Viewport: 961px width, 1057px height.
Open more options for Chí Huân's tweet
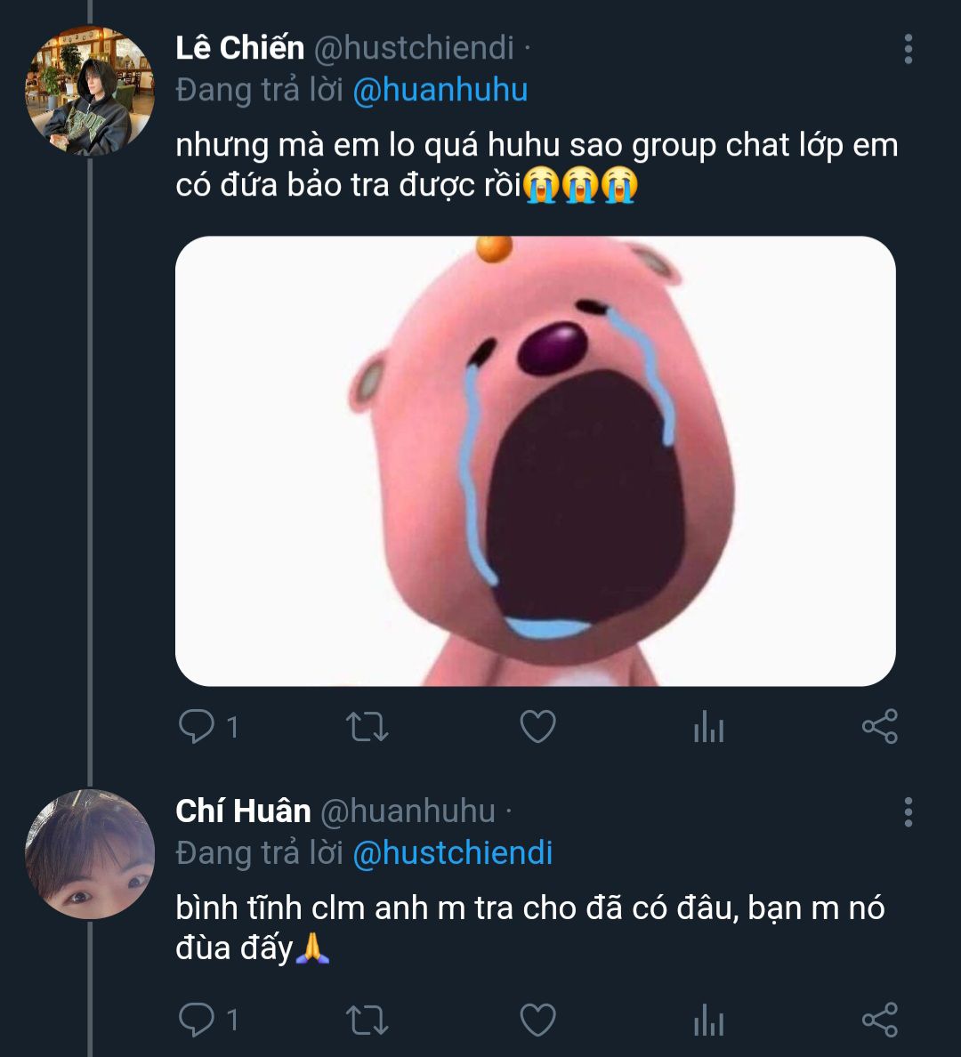(x=908, y=812)
